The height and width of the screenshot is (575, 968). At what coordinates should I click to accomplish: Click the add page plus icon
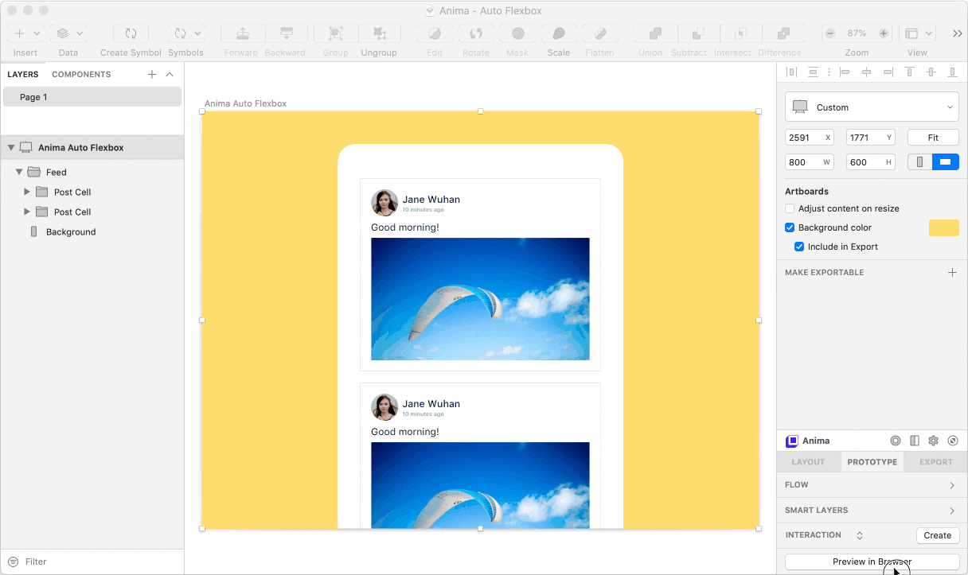(152, 75)
